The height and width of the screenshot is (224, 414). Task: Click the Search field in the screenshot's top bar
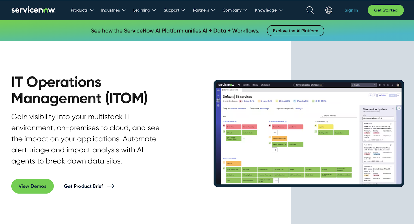click(362, 85)
